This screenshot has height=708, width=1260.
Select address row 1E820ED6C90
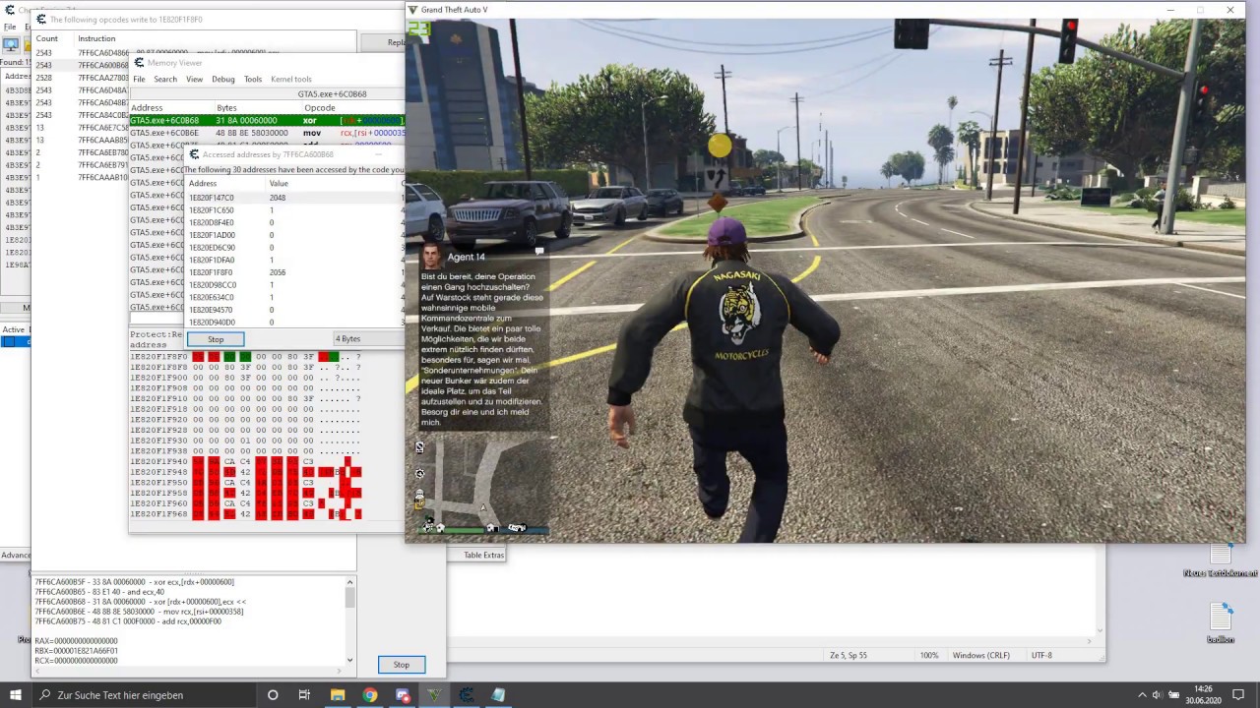click(x=294, y=248)
